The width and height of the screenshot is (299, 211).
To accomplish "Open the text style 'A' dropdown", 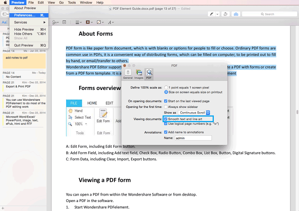I will pyautogui.click(x=111, y=22).
